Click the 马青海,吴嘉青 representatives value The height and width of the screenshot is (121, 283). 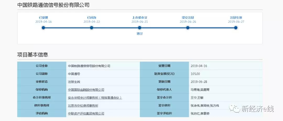tap(200, 90)
